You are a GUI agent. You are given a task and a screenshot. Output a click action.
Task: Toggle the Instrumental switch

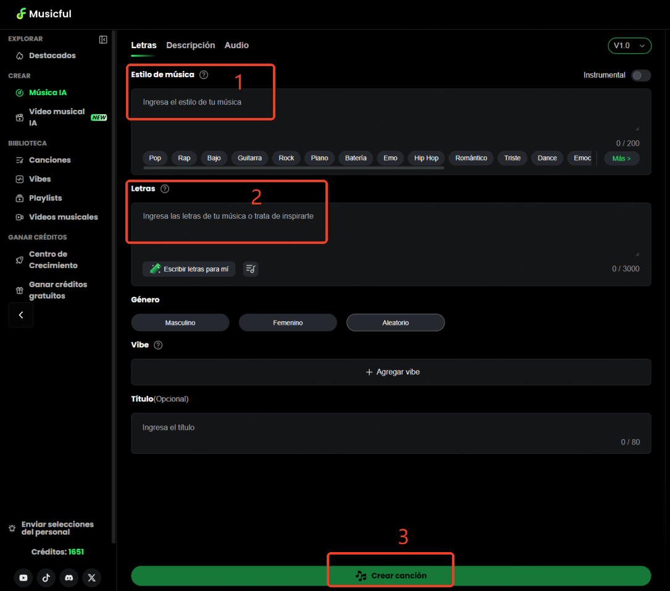coord(640,75)
